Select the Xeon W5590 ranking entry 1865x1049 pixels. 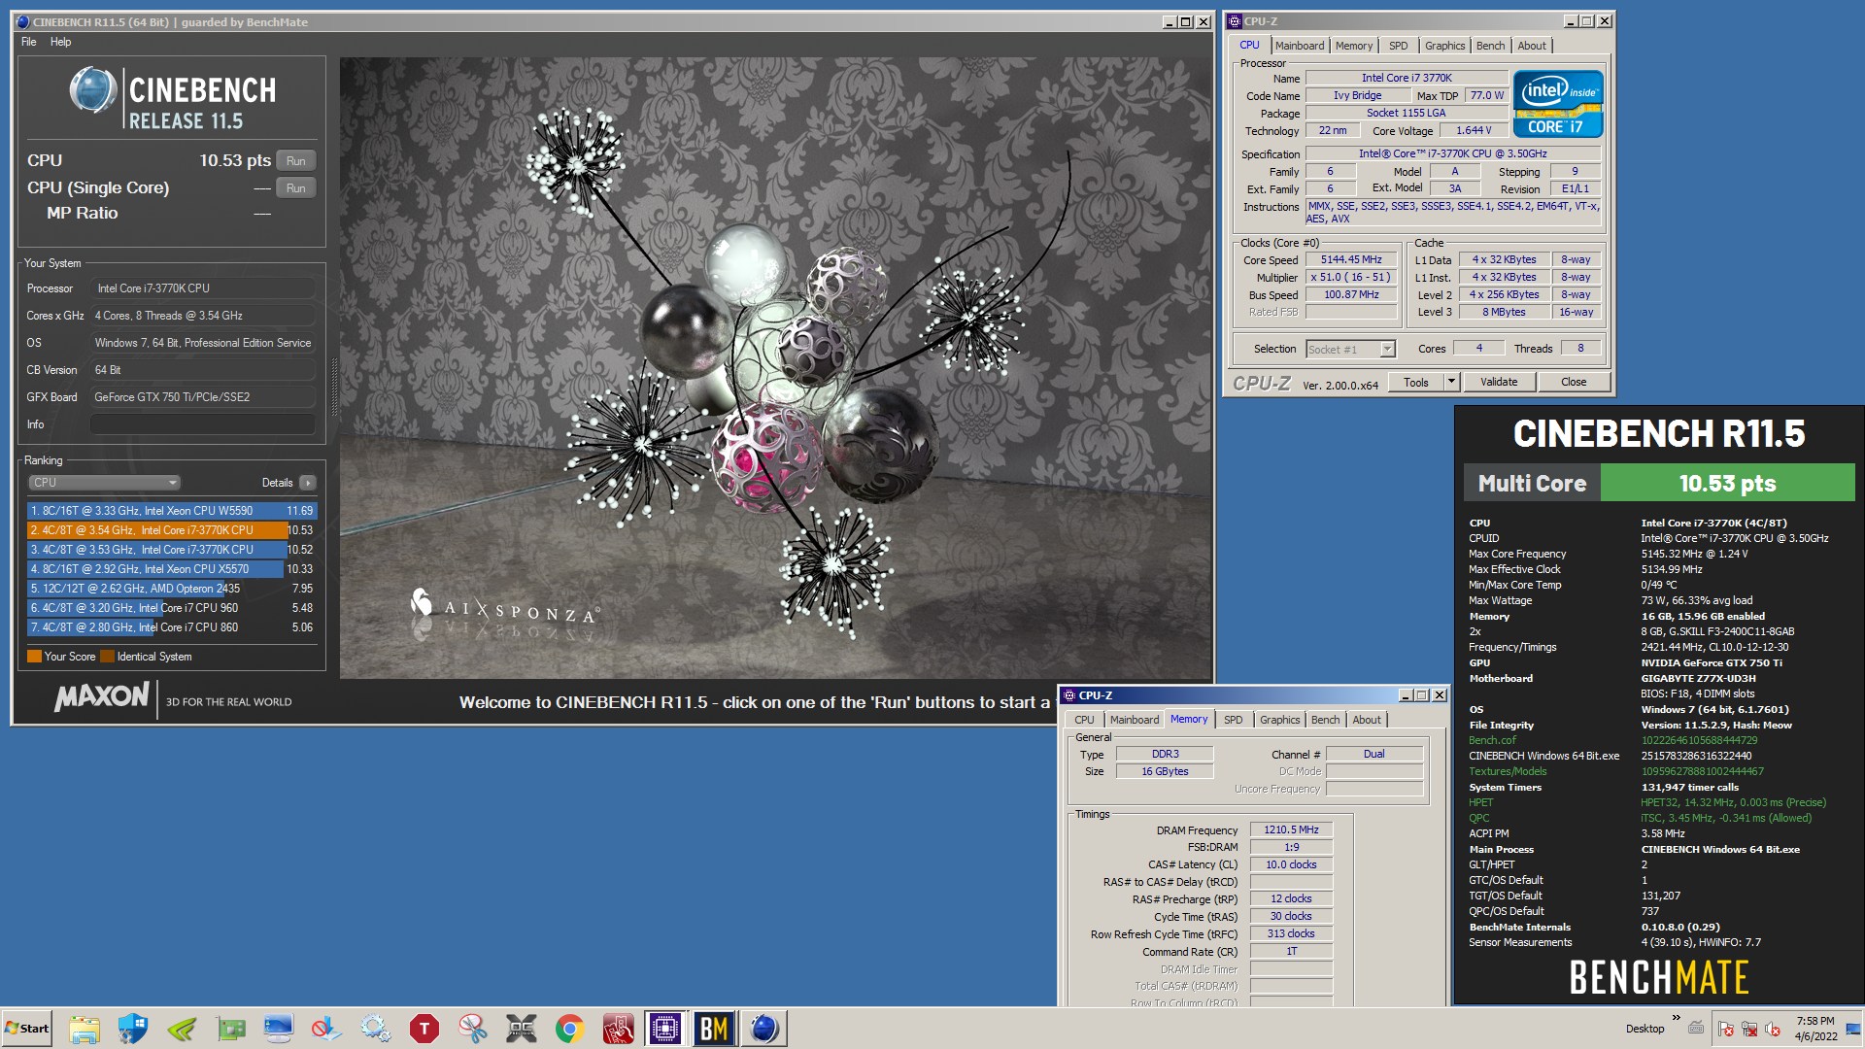coord(172,511)
